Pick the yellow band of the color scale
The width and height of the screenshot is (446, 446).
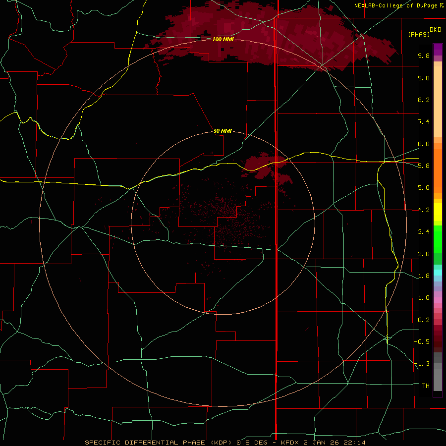coord(438,212)
